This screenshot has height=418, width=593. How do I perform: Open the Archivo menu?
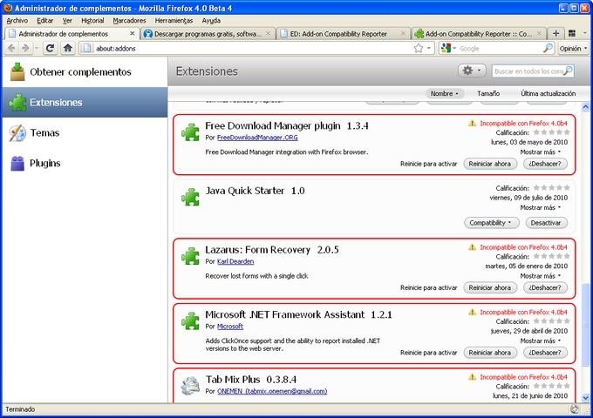tap(17, 20)
